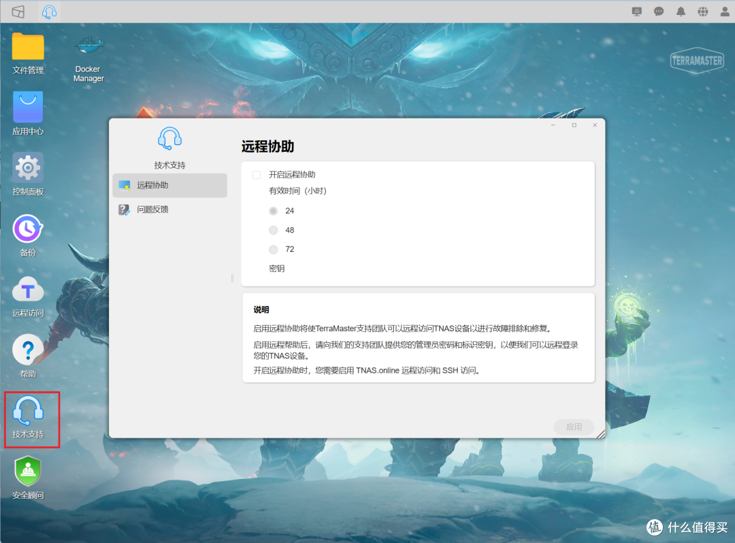Screen dimensions: 735x543
Task: Open the globe language icon in top bar
Action: click(702, 12)
